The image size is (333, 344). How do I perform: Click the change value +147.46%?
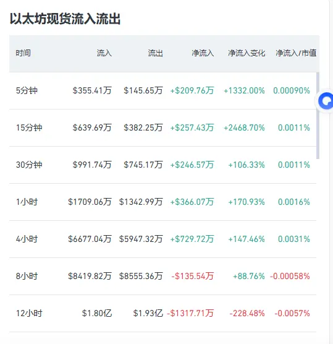tap(247, 239)
